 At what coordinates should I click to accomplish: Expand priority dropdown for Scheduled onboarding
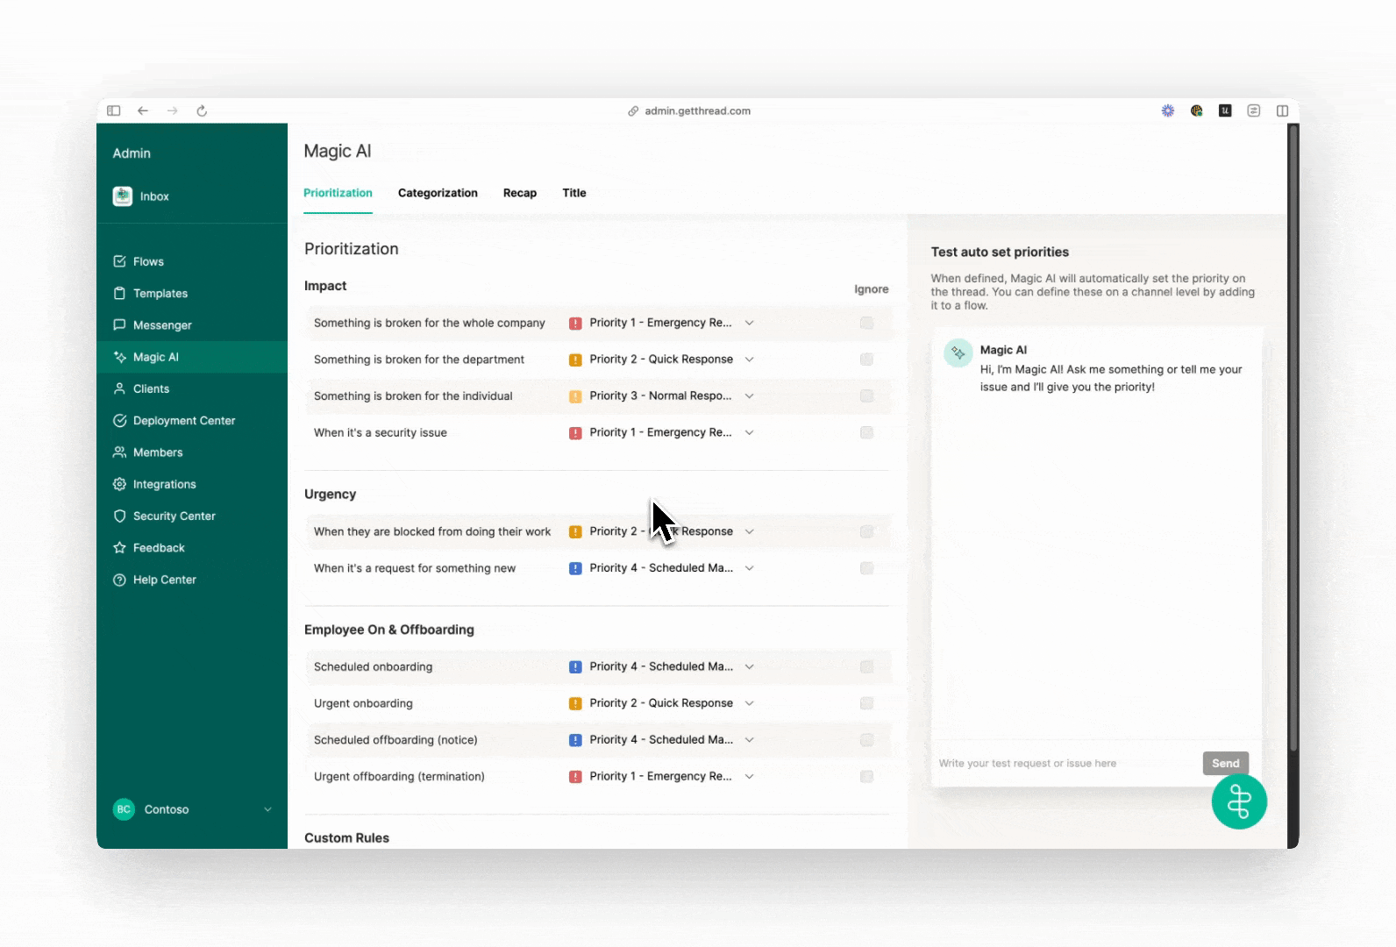tap(750, 666)
